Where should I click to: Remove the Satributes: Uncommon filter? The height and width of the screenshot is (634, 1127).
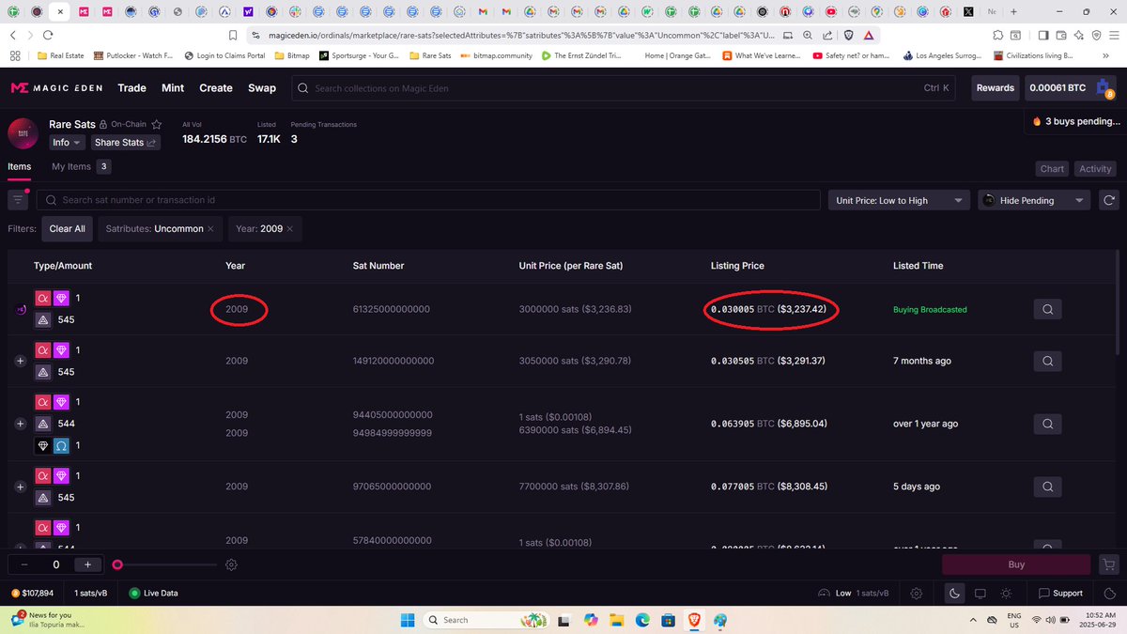pos(210,228)
